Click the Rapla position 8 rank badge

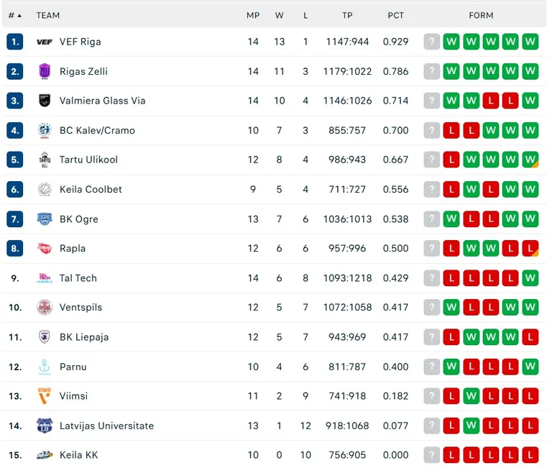(x=15, y=248)
